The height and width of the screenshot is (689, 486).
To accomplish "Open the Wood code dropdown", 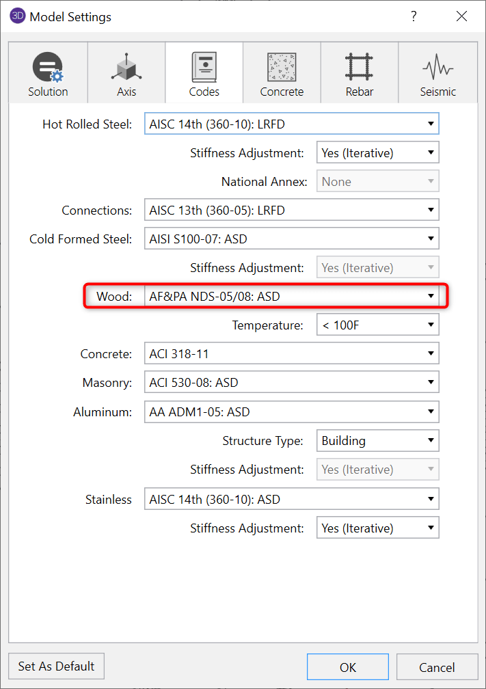I will click(291, 297).
